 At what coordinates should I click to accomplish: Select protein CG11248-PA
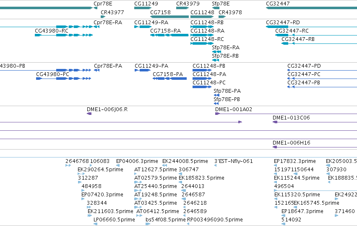[x=209, y=74]
